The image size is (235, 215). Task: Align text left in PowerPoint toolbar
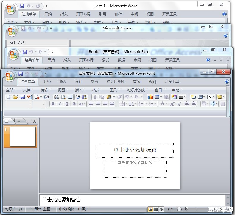pos(91,104)
